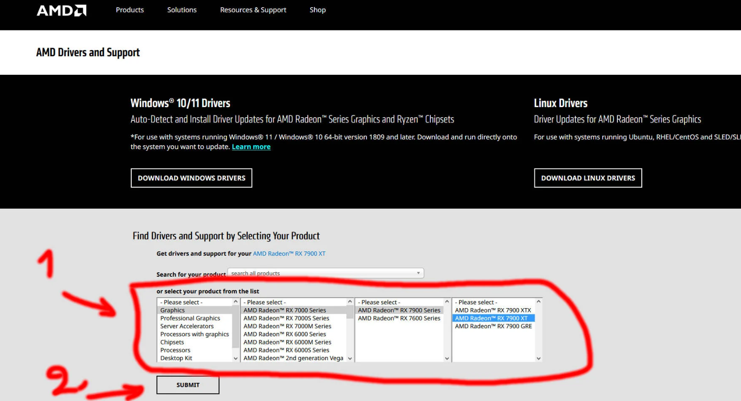Click first list scroll up arrow
This screenshot has width=741, height=401.
tap(236, 302)
